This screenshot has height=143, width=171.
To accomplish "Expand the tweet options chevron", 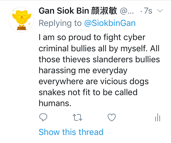I will point(160,11).
